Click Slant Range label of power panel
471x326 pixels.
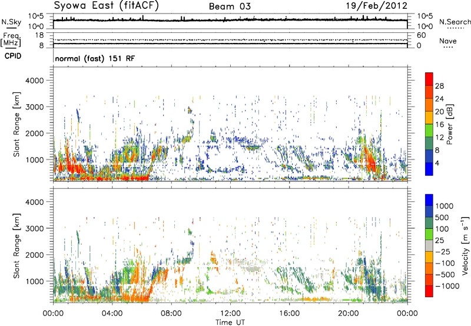(x=16, y=124)
